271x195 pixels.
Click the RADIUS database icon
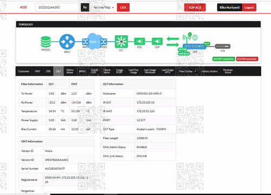(46, 42)
